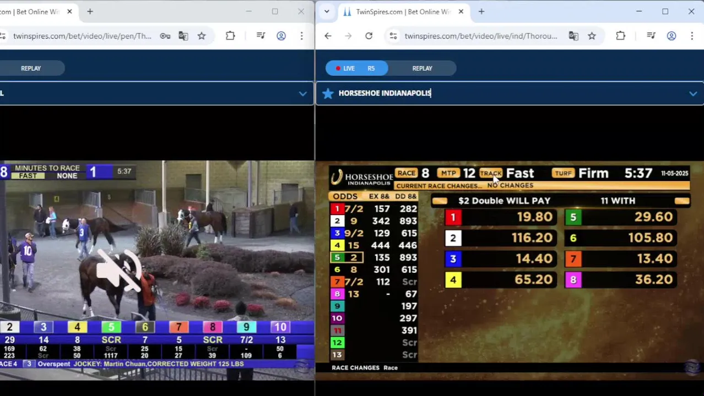Click payout value 116.20
The image size is (704, 396).
point(532,238)
